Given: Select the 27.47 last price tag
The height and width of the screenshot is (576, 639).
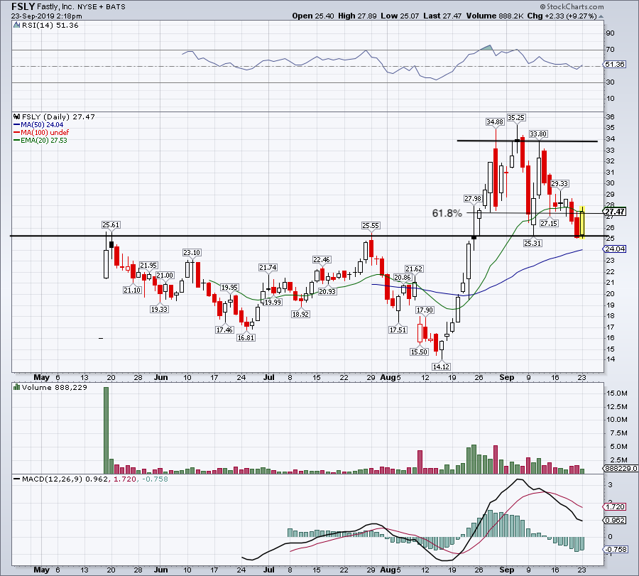Looking at the screenshot, I should (x=615, y=212).
